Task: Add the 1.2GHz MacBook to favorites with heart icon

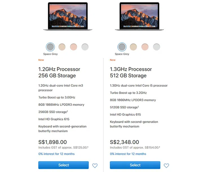Action: tap(95, 165)
